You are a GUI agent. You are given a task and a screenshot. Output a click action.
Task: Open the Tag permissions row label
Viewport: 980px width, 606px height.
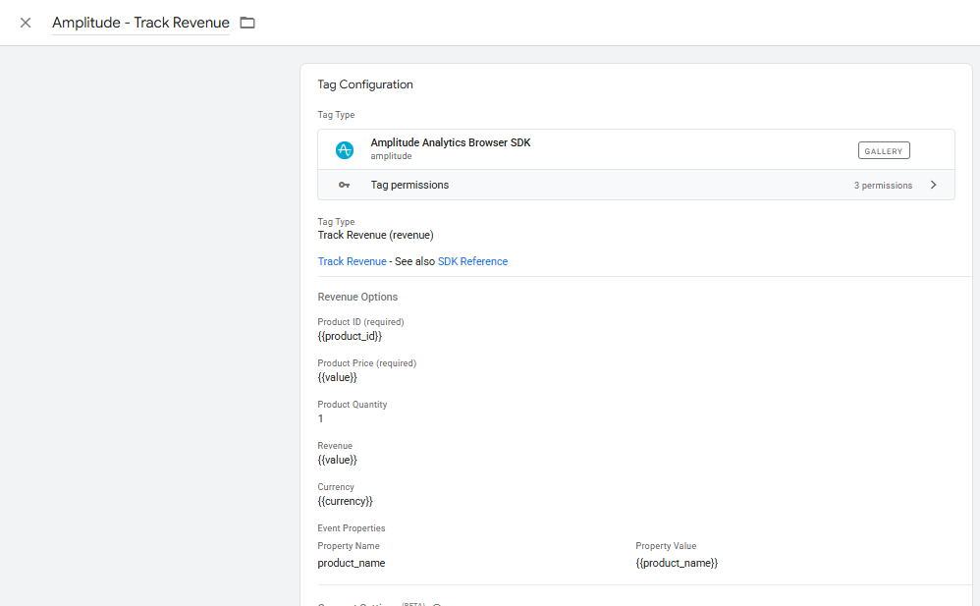click(x=409, y=185)
